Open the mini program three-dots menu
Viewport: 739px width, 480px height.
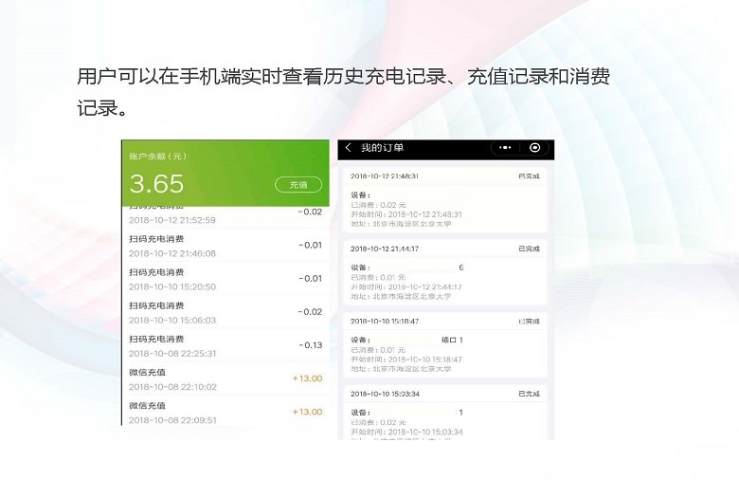click(x=505, y=148)
